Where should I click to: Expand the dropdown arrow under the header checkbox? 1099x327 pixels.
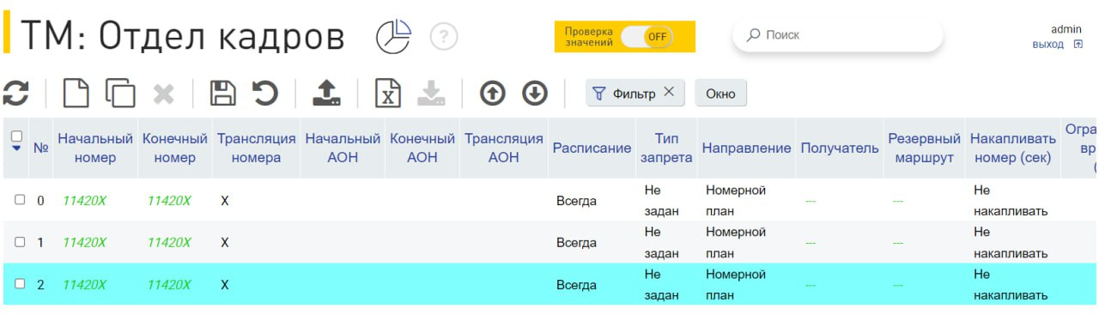pos(16,148)
